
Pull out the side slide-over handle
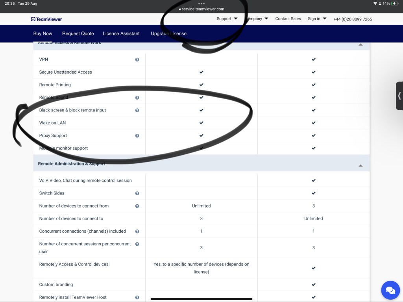(x=399, y=96)
